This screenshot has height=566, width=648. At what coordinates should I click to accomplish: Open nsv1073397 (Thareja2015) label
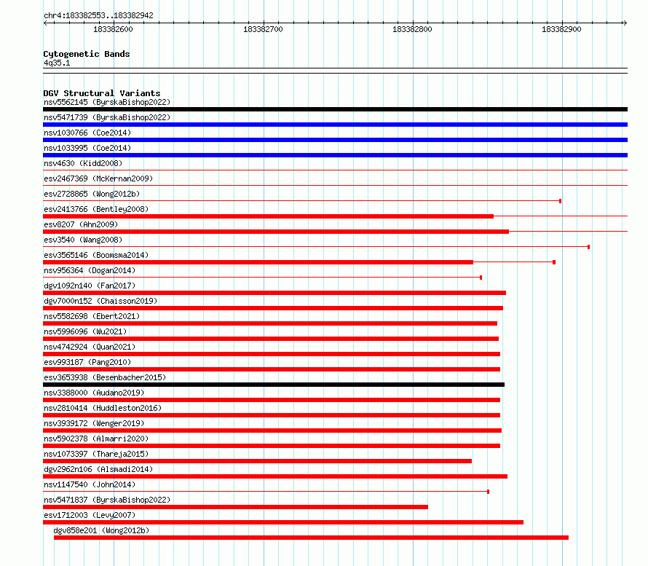coord(96,454)
